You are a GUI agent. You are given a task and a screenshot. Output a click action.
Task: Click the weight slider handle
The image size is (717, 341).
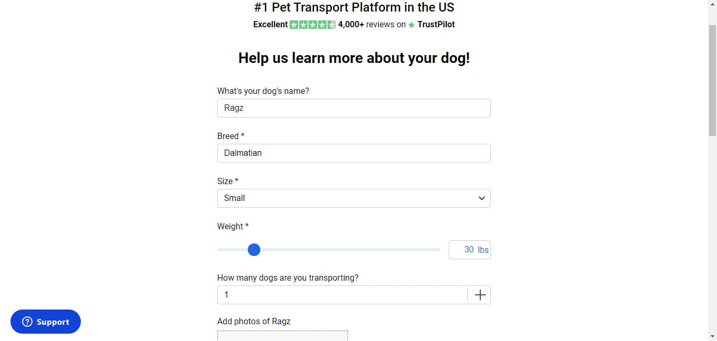point(254,250)
